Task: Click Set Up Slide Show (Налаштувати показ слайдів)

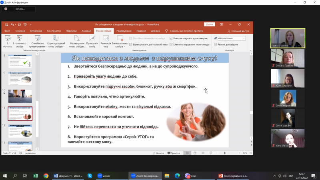Action: pos(77,40)
